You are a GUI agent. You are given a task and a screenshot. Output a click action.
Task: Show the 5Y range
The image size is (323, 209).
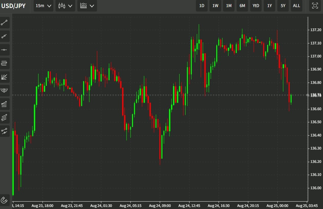[x=283, y=6]
